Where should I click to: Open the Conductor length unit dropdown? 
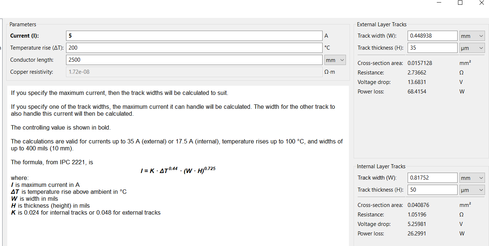(x=335, y=60)
